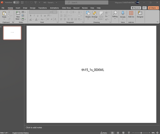Expand the Editing dropdown
This screenshot has width=160, height=134.
pos(115,15)
